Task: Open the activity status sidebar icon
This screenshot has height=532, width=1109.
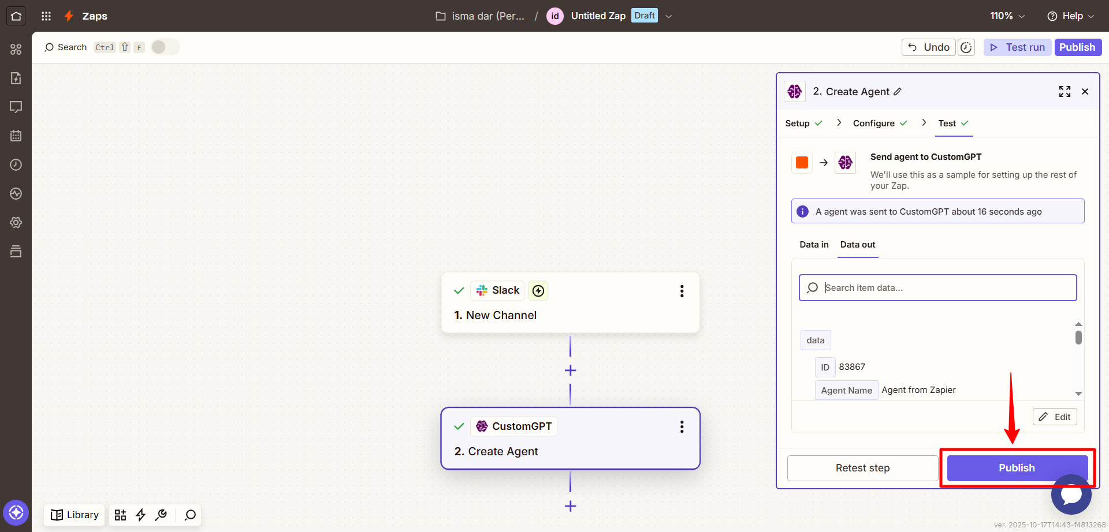Action: pos(16,194)
